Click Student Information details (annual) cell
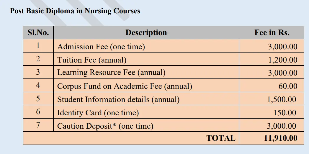309x154 pixels. tap(118, 99)
